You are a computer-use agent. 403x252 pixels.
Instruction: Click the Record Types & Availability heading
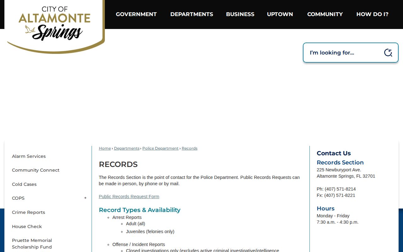tap(139, 210)
